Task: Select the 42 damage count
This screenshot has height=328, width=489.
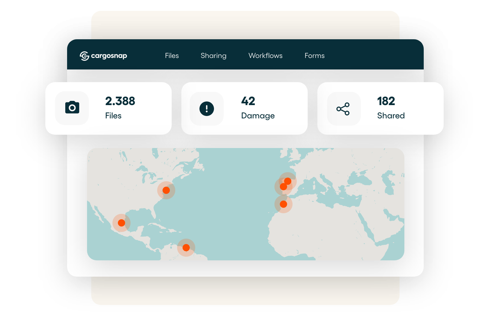Action: pos(248,101)
